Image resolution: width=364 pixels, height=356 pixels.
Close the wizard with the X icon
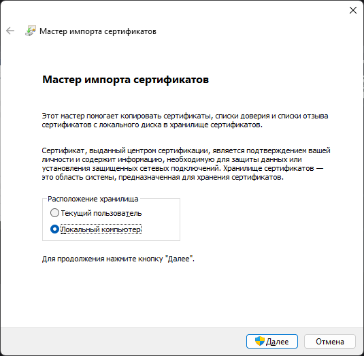pyautogui.click(x=353, y=10)
